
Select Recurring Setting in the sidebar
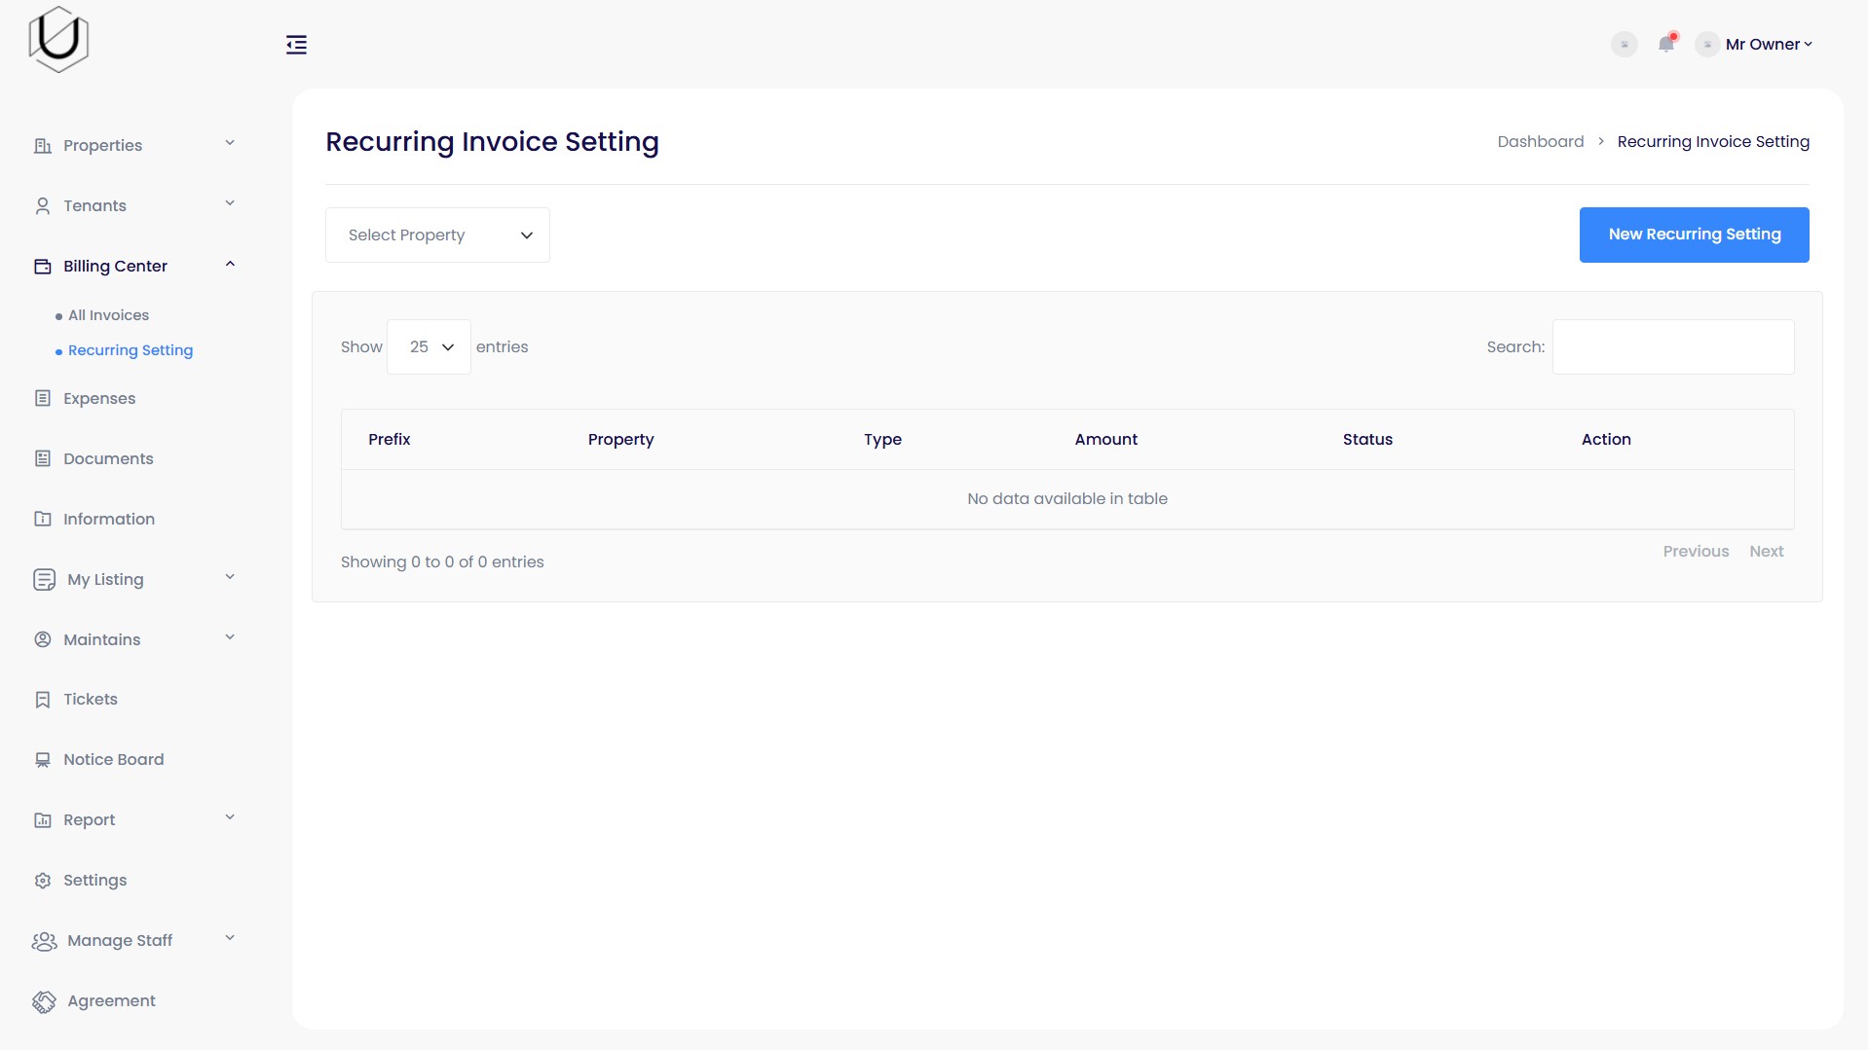coord(131,350)
